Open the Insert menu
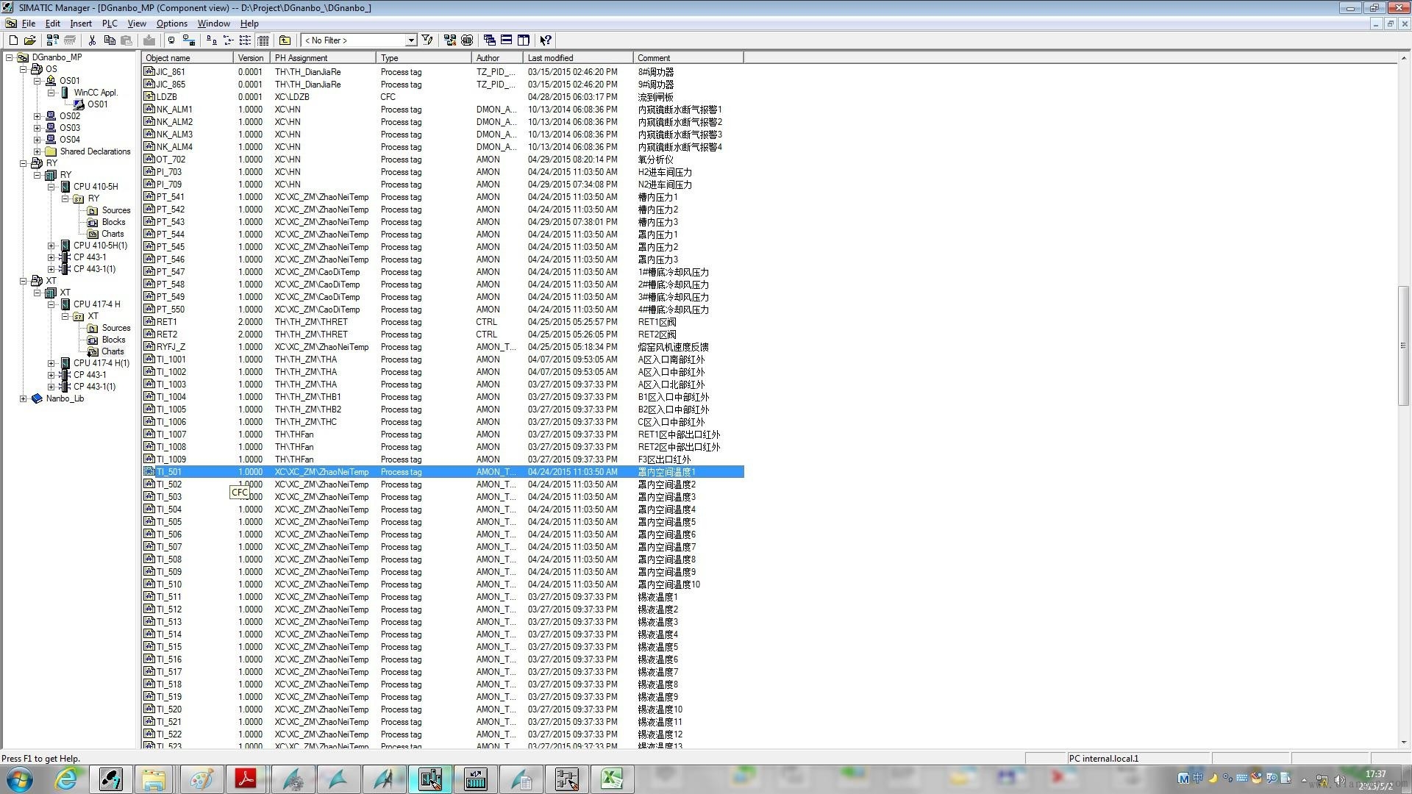 [81, 24]
